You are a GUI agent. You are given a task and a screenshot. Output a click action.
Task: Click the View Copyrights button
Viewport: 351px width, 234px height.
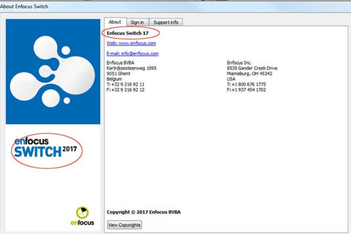coord(125,225)
